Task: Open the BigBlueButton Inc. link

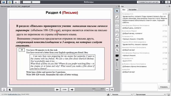Action: pyautogui.click(x=14, y=94)
